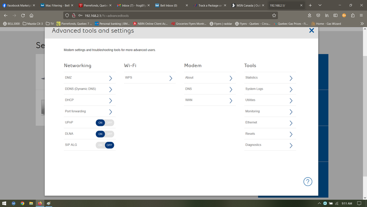This screenshot has height=207, width=367.
Task: Open the Windows Start menu
Action: pyautogui.click(x=4, y=203)
